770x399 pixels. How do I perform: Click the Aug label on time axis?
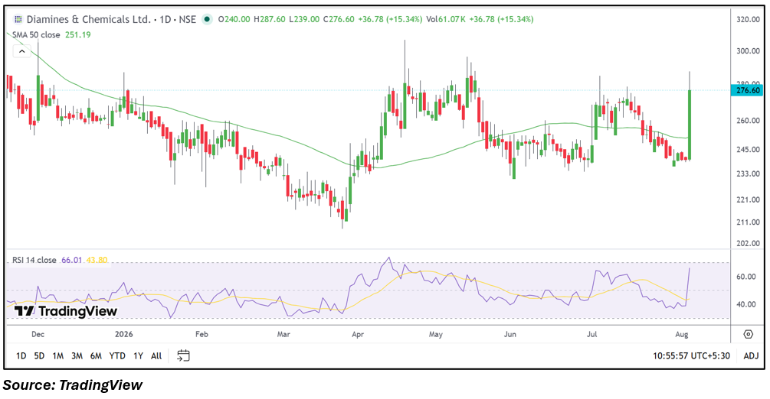click(682, 334)
